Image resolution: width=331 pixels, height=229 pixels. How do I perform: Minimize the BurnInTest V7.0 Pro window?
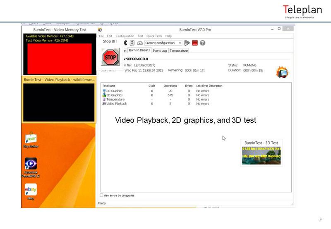(272, 29)
